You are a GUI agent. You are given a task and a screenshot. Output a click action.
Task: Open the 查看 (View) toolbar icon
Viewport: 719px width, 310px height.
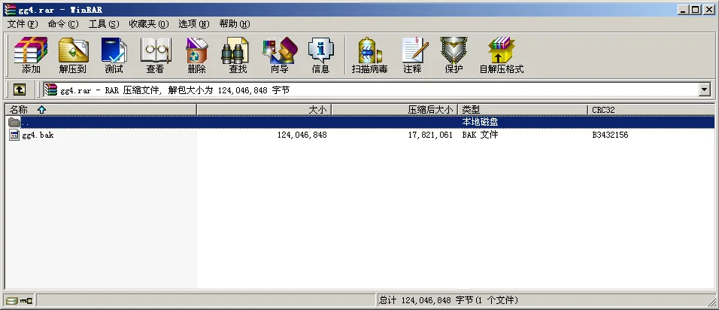coord(155,56)
